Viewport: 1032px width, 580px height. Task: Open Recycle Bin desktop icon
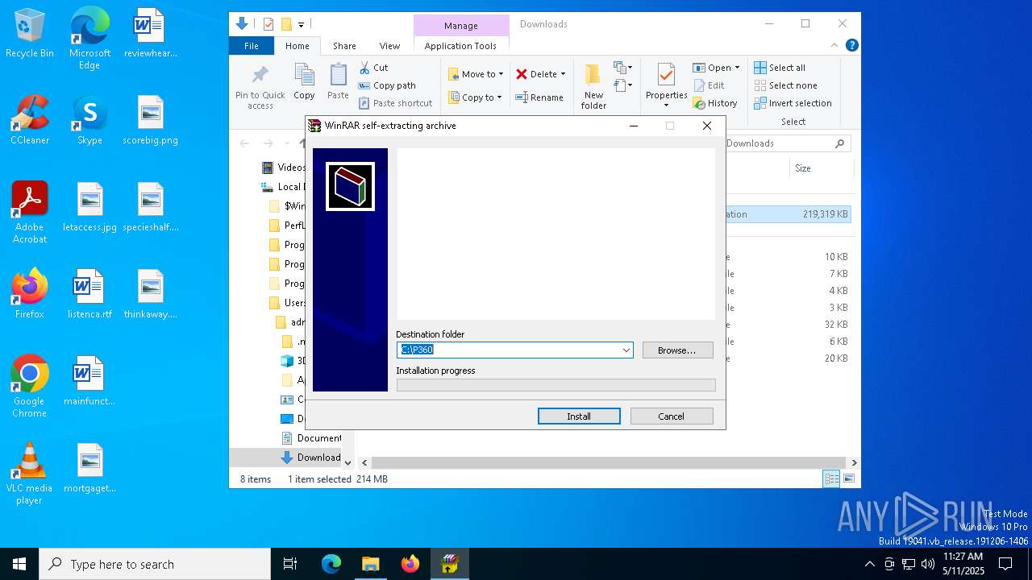[30, 34]
